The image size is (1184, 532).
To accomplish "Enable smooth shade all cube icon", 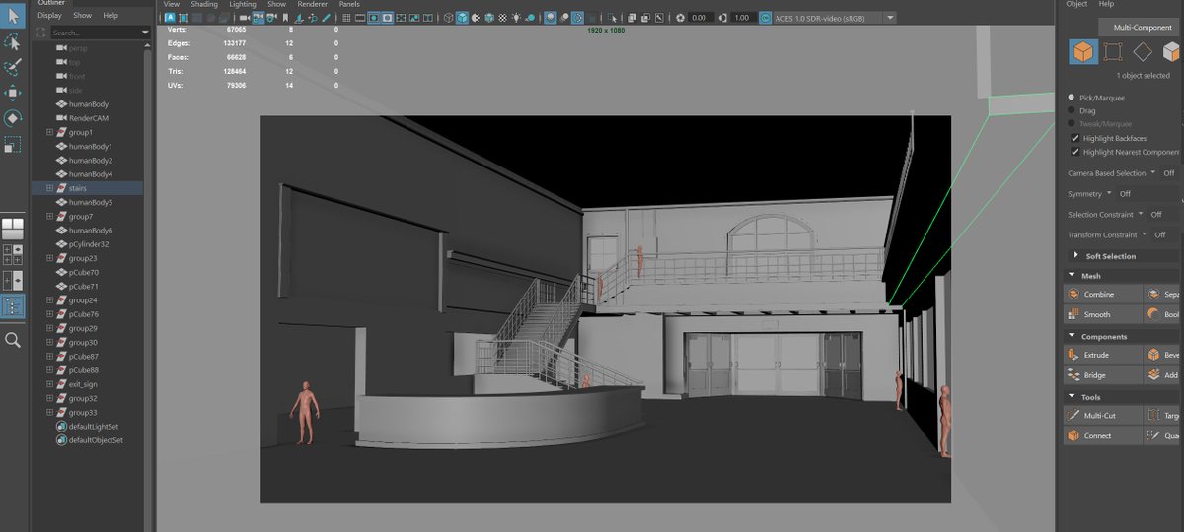I will 462,18.
